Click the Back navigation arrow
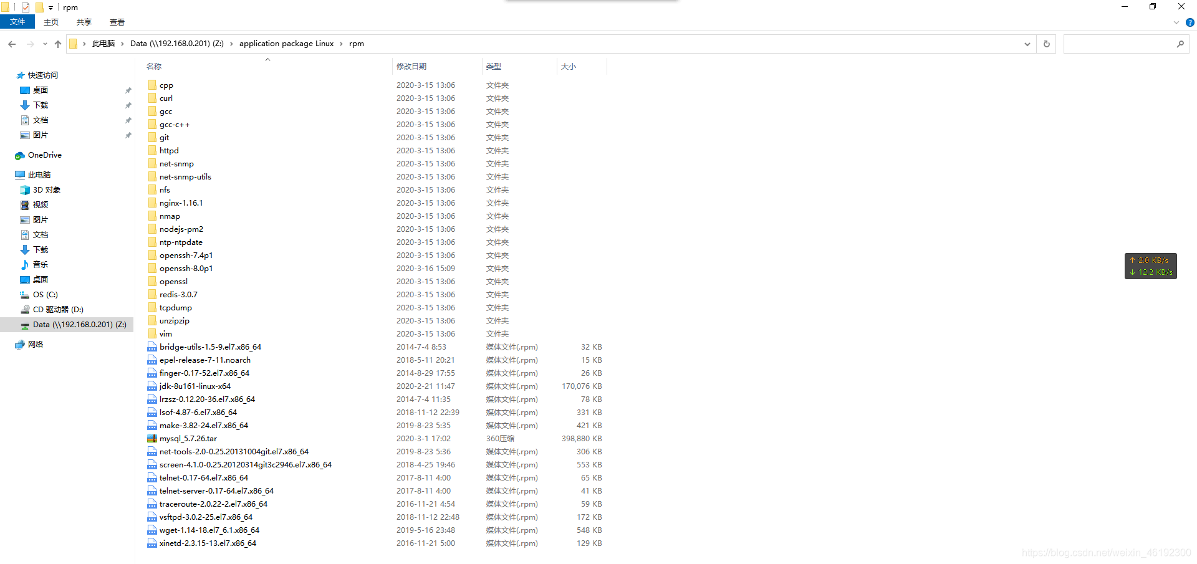1197x564 pixels. coord(12,44)
